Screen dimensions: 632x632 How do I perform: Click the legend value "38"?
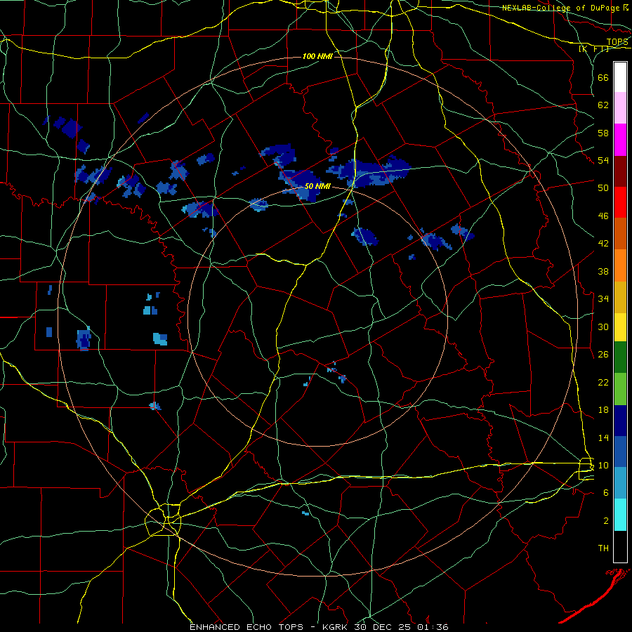[603, 271]
